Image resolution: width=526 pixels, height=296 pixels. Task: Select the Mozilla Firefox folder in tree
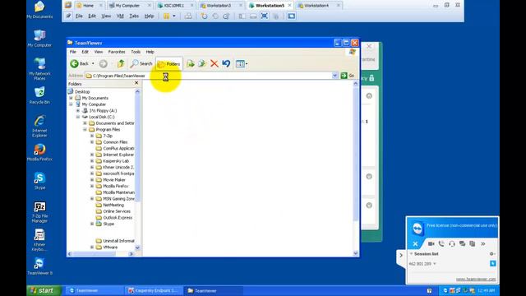116,186
